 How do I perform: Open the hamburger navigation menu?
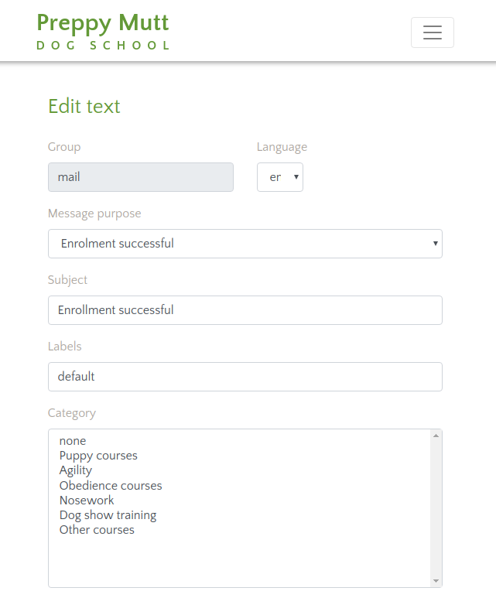click(432, 32)
